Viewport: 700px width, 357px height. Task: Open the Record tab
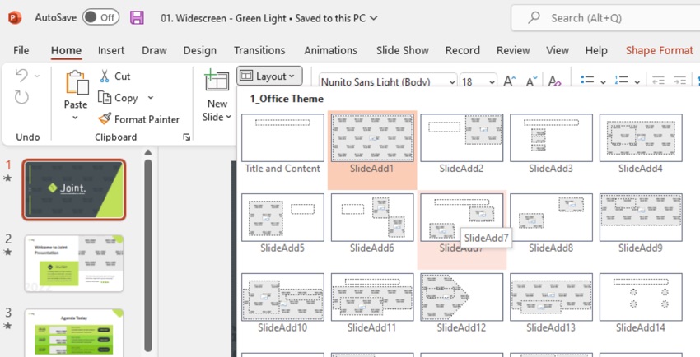[463, 50]
